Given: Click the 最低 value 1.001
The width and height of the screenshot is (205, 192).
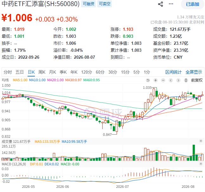Looking at the screenshot, I should [x=19, y=36].
